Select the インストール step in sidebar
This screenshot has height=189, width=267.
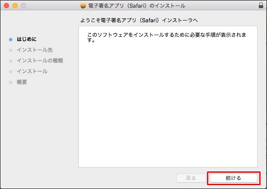point(32,71)
